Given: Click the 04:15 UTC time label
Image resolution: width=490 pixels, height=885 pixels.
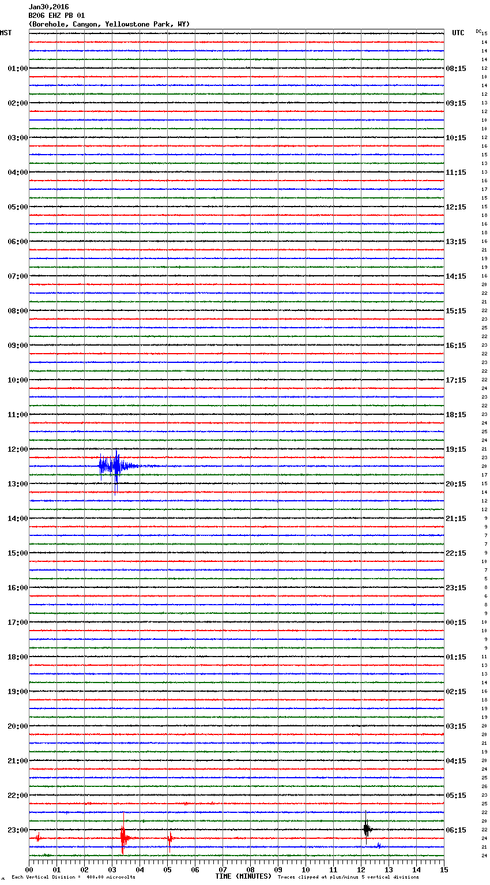Looking at the screenshot, I should (456, 761).
